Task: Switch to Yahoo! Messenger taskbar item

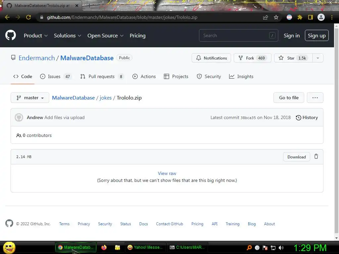Action: click(x=145, y=247)
